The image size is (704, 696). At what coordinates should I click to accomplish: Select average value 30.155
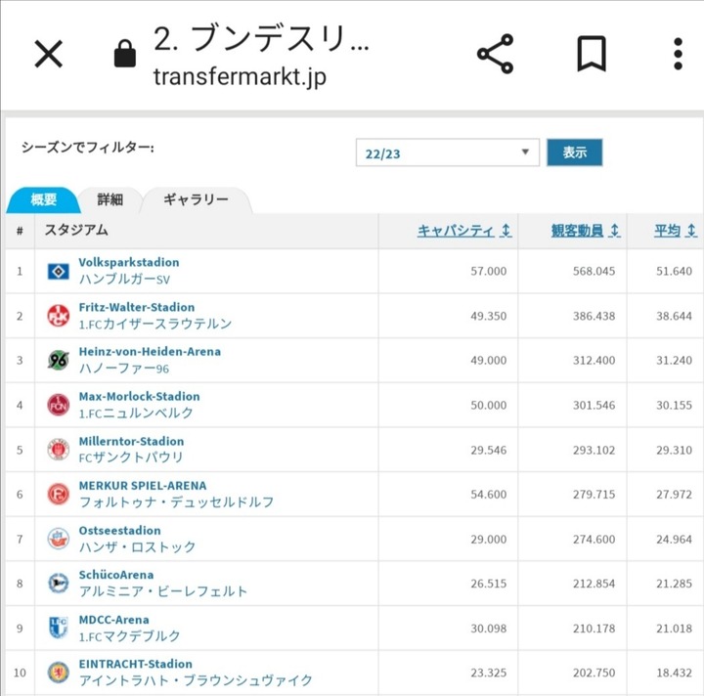674,406
